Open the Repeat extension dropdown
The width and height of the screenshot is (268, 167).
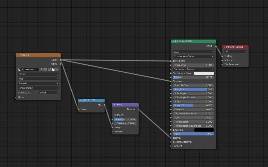coord(38,83)
